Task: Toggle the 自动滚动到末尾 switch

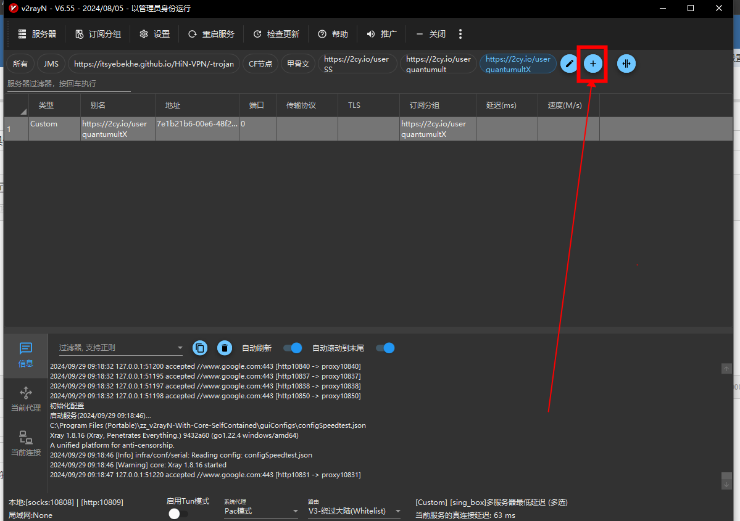Action: click(x=385, y=348)
